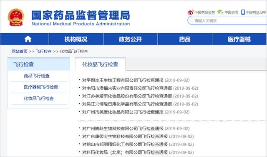267x157 pixels.
Task: Select 药品飞行检查 in sidebar
Action: pos(37,76)
